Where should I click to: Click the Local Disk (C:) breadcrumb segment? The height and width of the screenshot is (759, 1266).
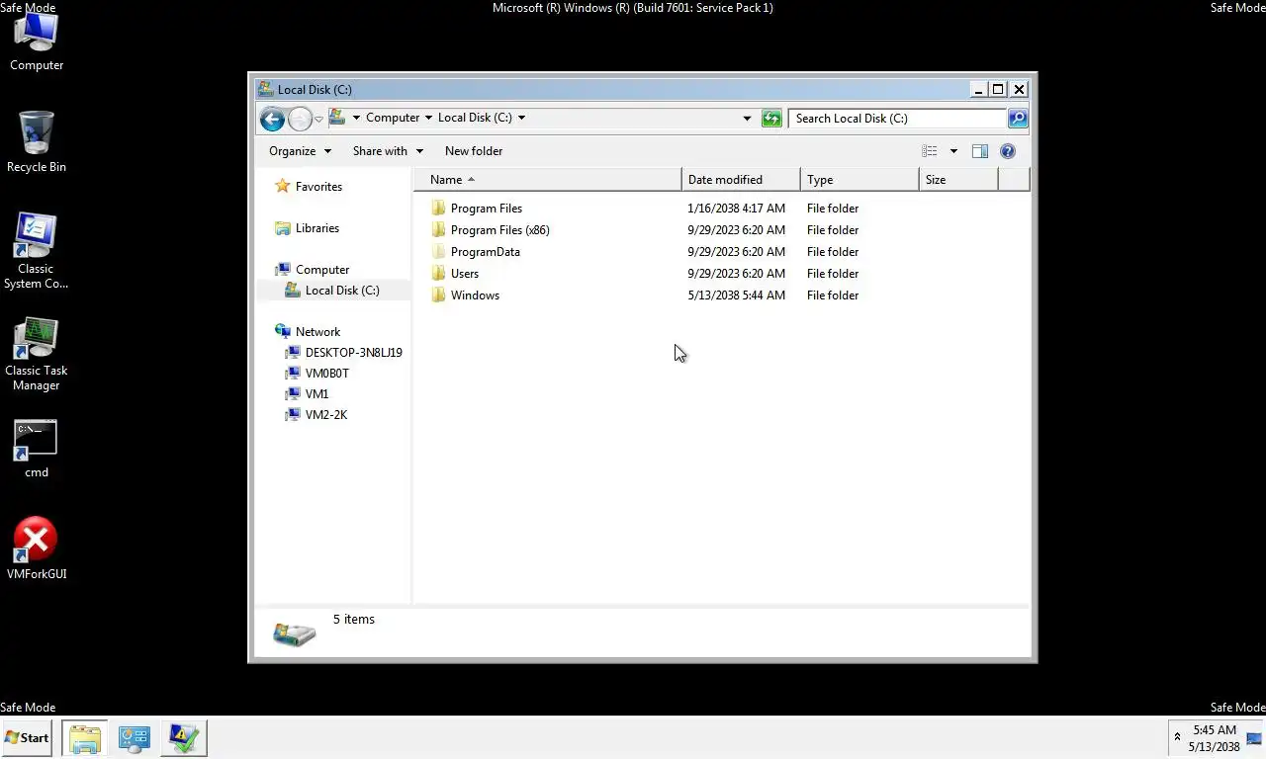(475, 118)
